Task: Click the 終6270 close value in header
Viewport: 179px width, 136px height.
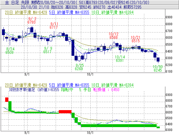Action: pos(99,7)
